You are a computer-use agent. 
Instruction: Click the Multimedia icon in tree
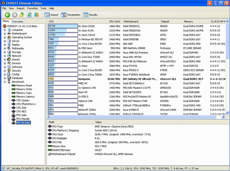[x=9, y=48]
